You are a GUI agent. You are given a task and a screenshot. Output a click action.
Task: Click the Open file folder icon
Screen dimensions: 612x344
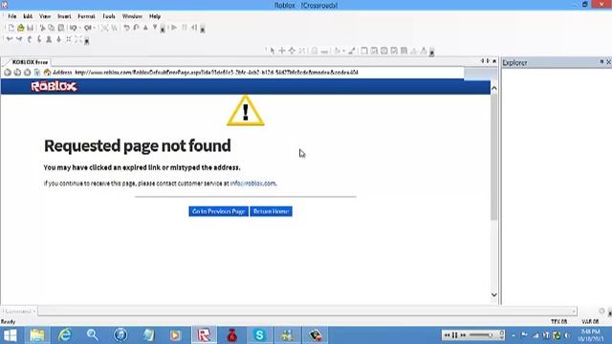21,28
